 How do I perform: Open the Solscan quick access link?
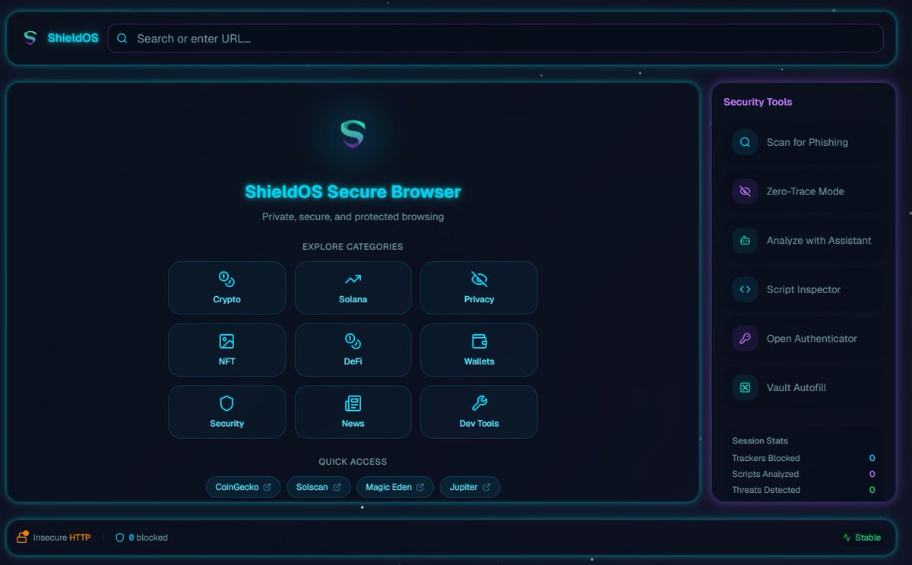point(318,487)
